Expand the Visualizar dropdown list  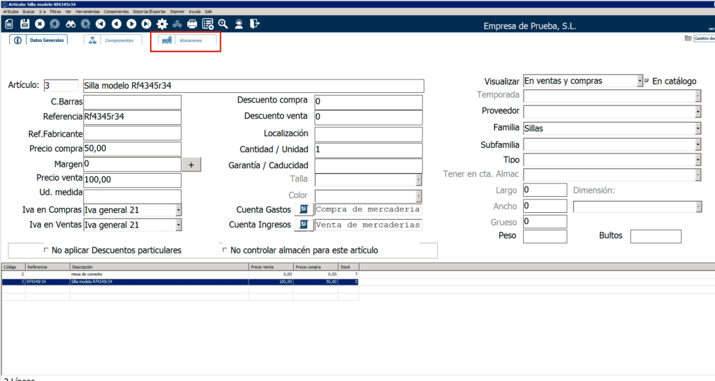pos(639,81)
